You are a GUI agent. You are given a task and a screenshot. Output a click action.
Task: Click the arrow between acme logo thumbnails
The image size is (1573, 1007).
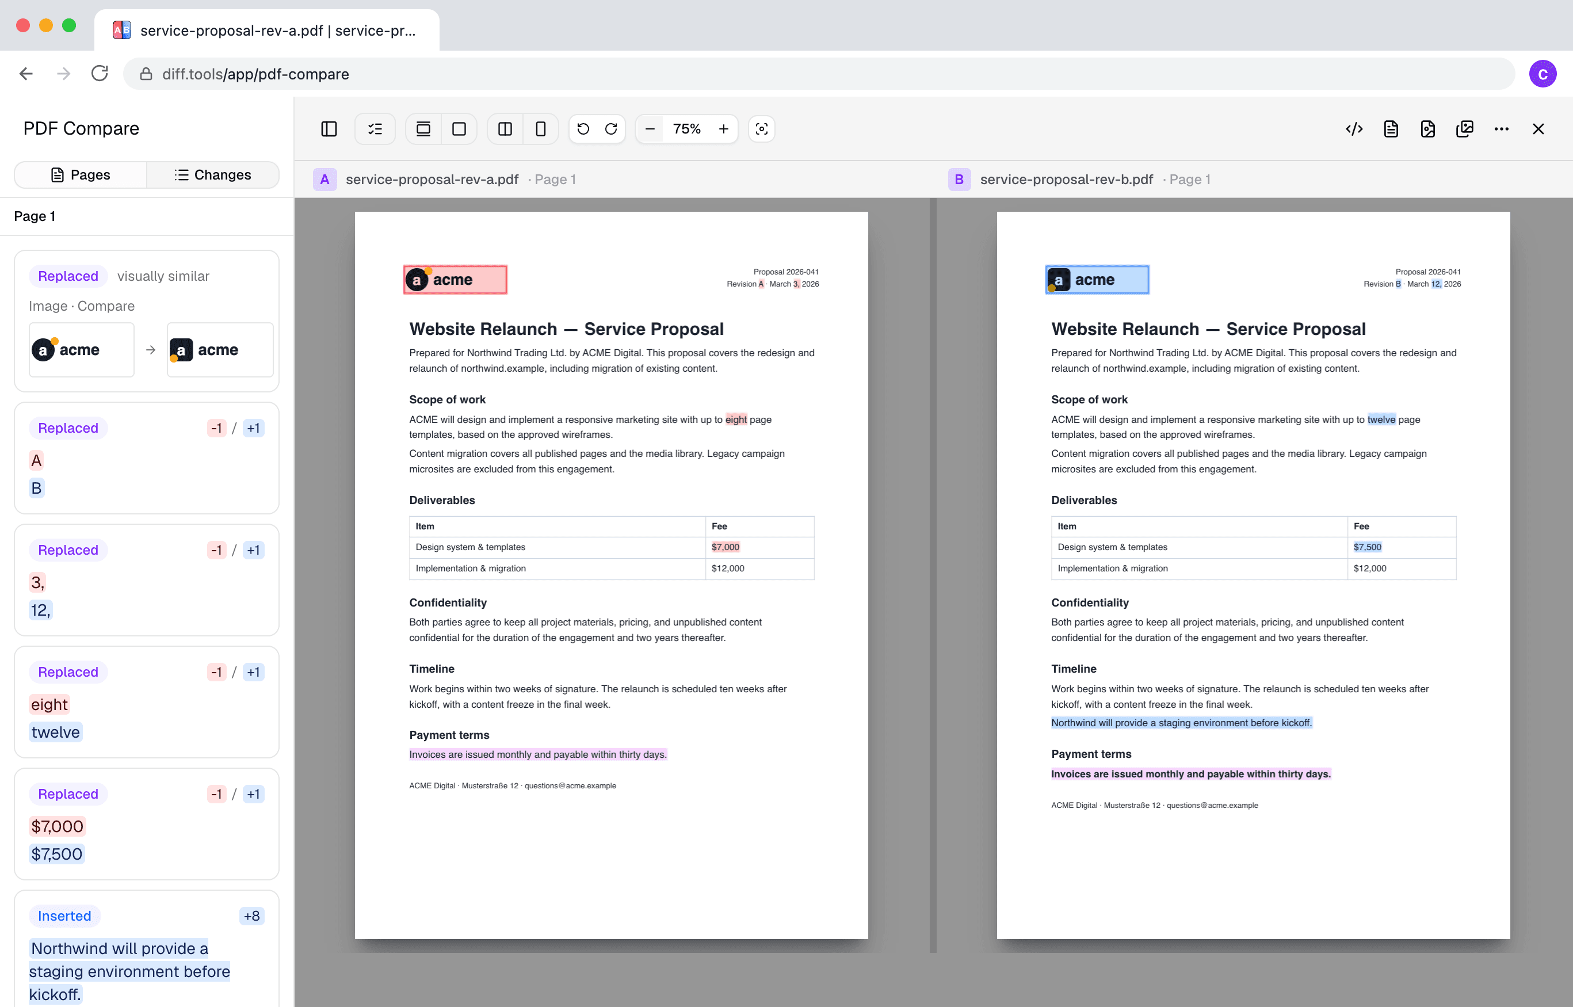pos(151,350)
